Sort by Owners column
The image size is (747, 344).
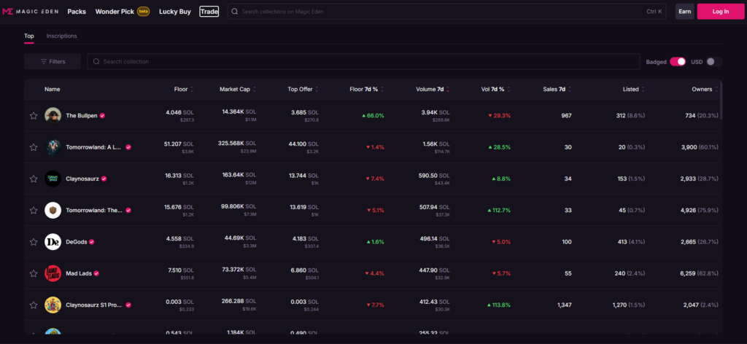click(705, 89)
